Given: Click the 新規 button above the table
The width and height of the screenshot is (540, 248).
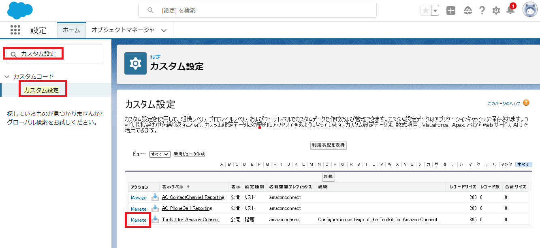Looking at the screenshot, I should point(329,177).
